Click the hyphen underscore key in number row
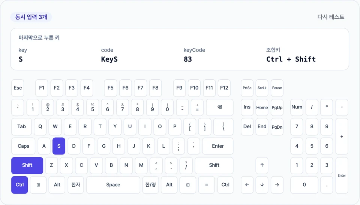The height and width of the screenshot is (205, 360). click(182, 107)
